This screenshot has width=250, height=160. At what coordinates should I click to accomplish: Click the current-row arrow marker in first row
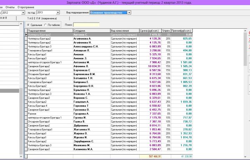point(26,35)
